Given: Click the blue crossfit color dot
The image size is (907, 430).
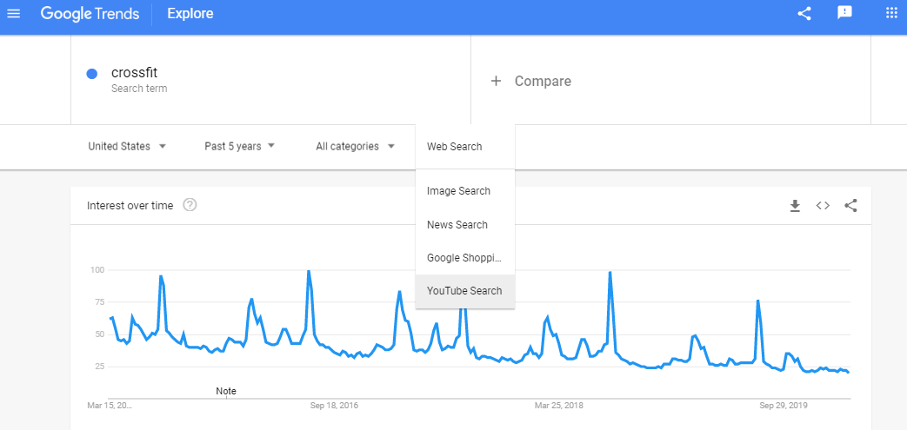Looking at the screenshot, I should tap(91, 74).
